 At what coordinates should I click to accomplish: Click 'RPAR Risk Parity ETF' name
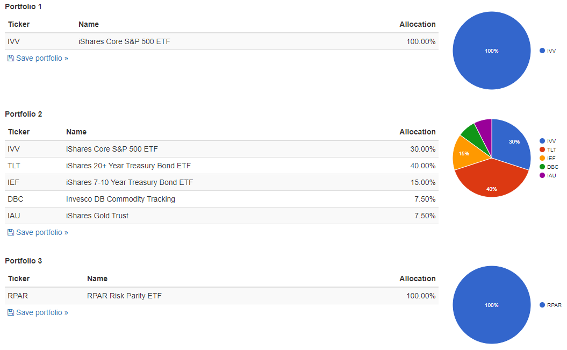coord(124,296)
